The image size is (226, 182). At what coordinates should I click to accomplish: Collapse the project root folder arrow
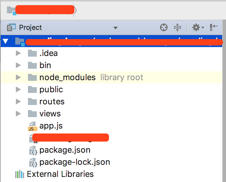click(x=5, y=41)
